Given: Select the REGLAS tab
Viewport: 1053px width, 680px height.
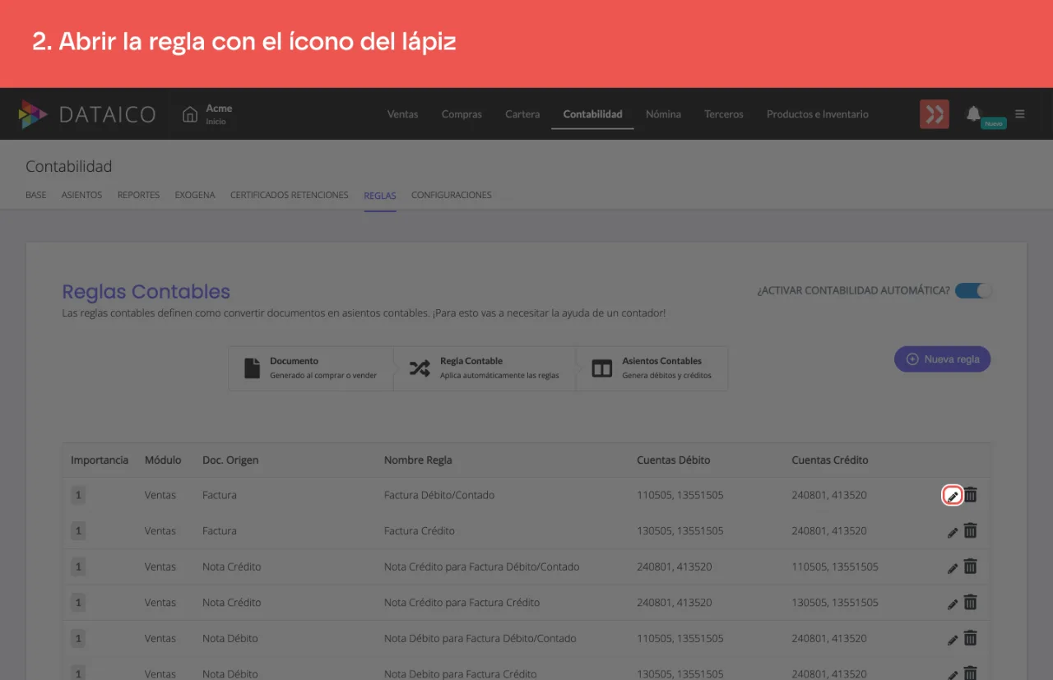Looking at the screenshot, I should [x=380, y=196].
